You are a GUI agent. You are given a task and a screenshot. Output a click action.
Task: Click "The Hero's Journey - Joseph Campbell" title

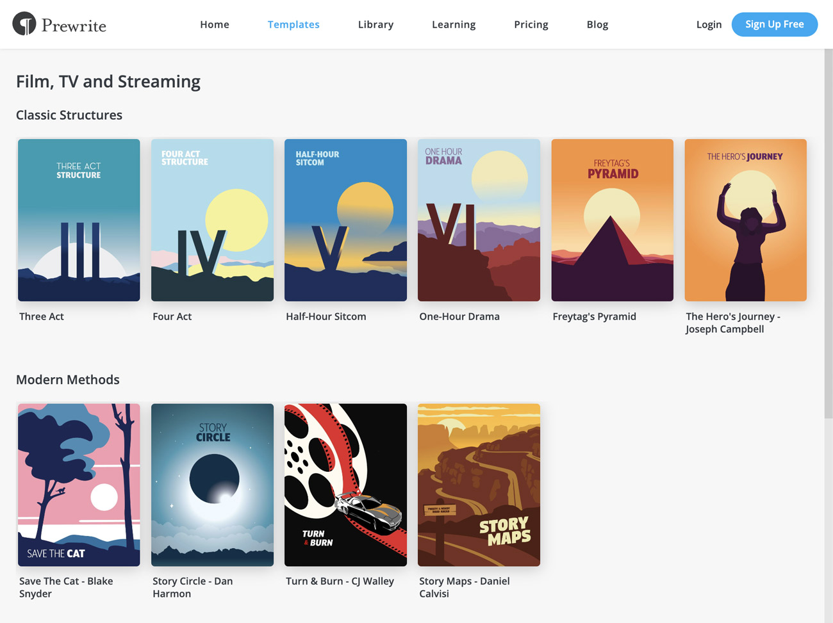pyautogui.click(x=733, y=323)
